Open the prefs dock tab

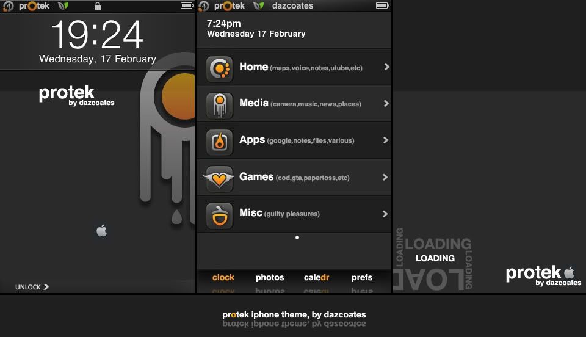[x=362, y=278]
